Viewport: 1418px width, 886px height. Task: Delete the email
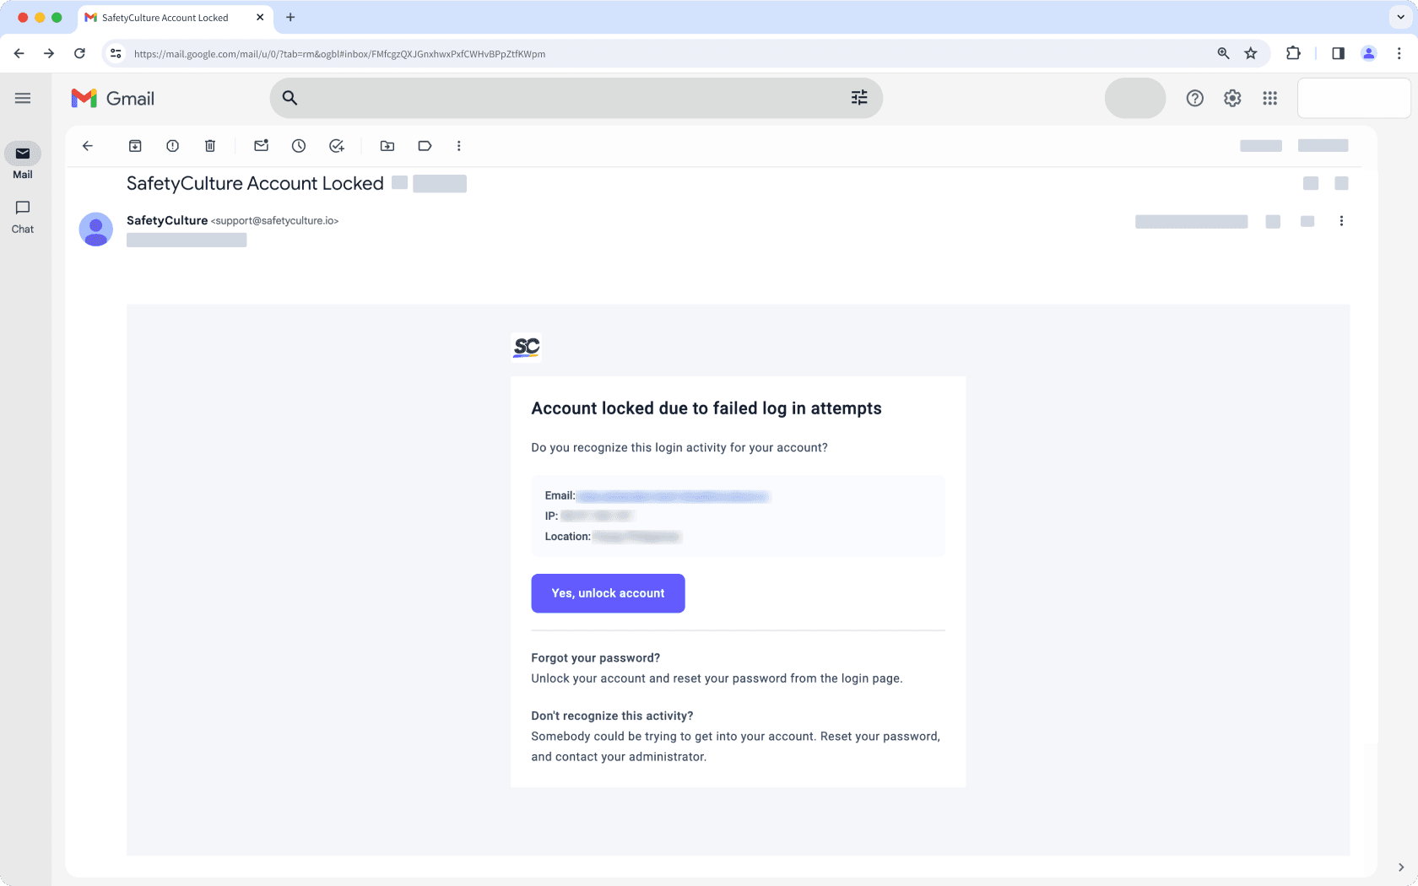(x=209, y=145)
